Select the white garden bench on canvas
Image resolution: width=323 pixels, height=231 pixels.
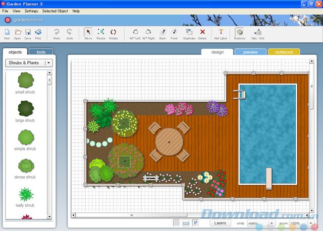151,178
